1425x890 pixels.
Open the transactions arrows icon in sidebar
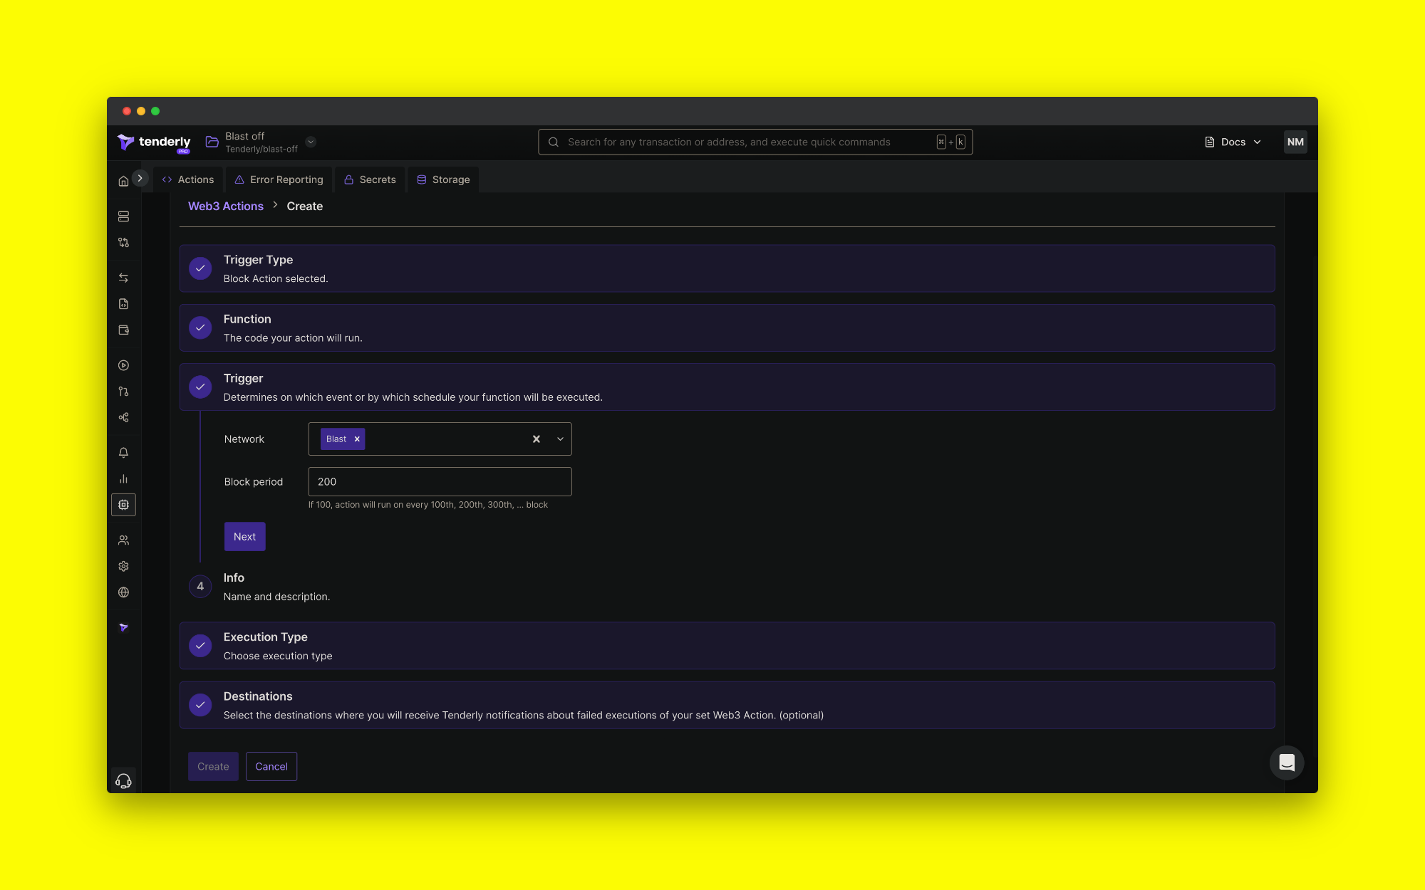pyautogui.click(x=123, y=278)
